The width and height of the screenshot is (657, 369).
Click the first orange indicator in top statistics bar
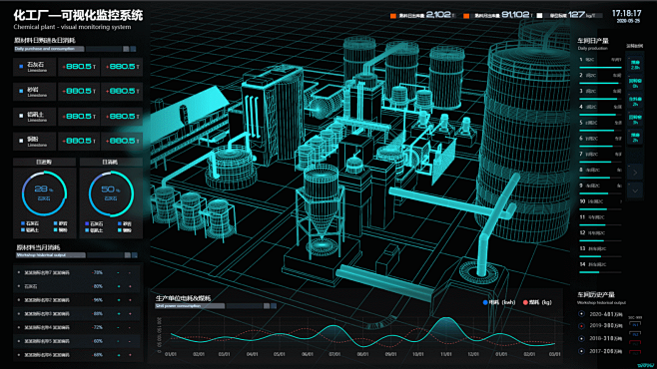click(x=393, y=16)
